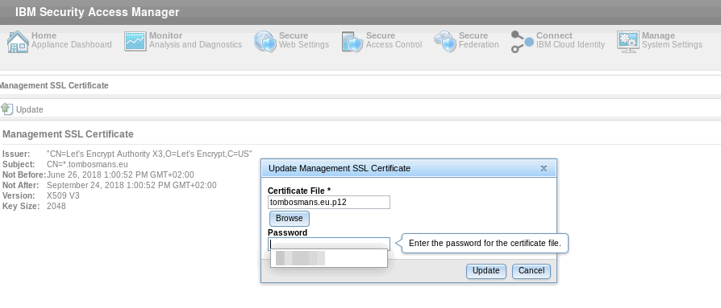Click the Not Before date June 26, 2018
721x308 pixels.
coord(120,175)
